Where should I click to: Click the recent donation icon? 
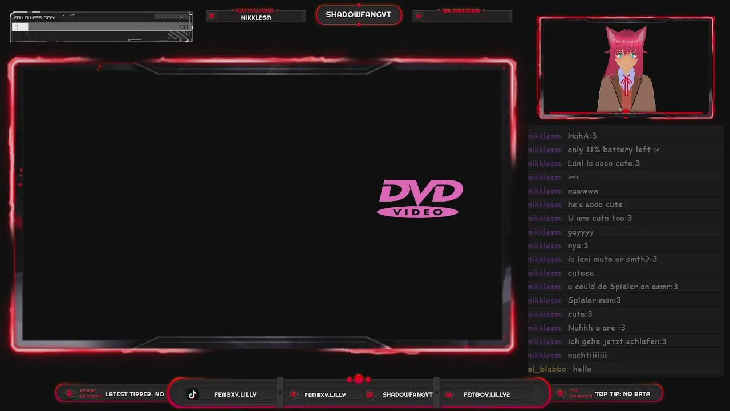click(x=70, y=393)
